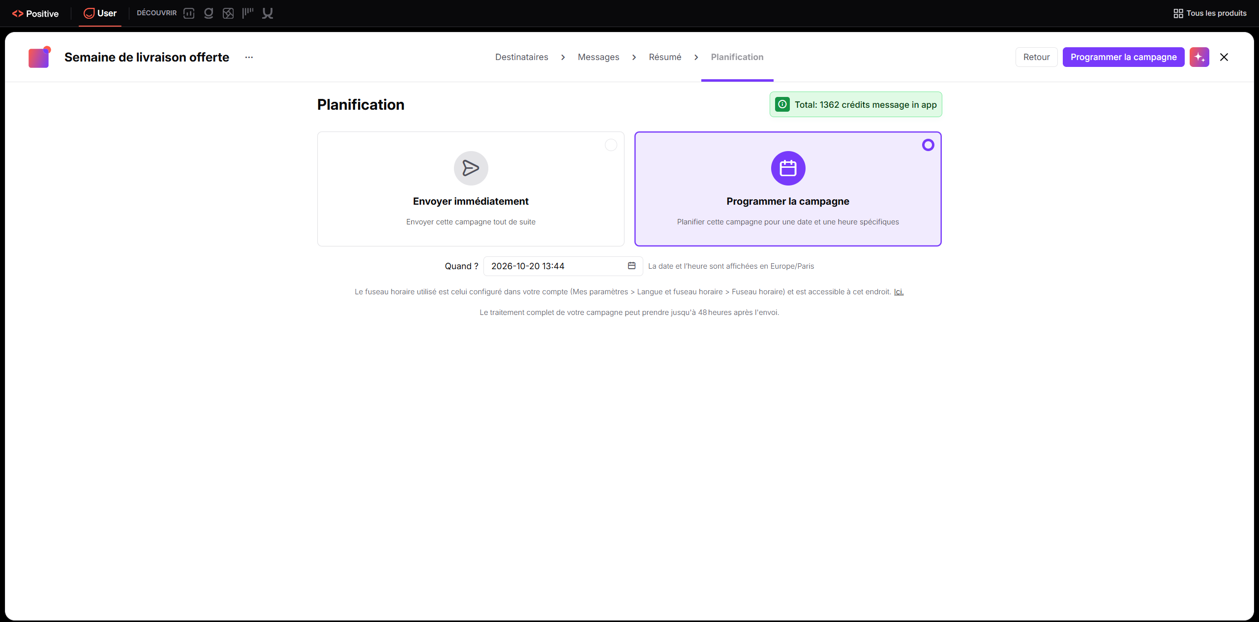Screen dimensions: 1259x622
Task: Click the DÉCOUVRIR label in top bar
Action: tap(156, 13)
